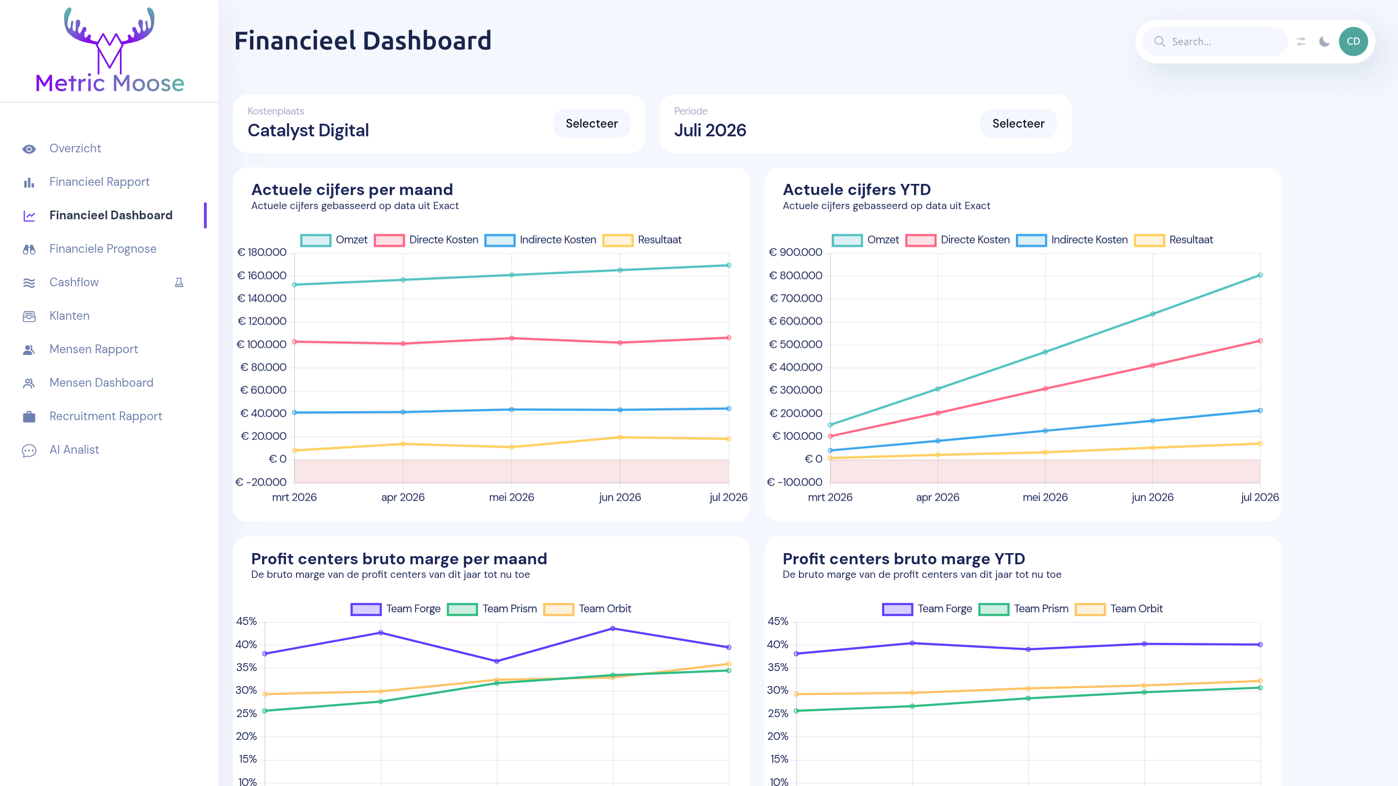Viewport: 1398px width, 786px height.
Task: Open the CD user avatar menu
Action: [x=1353, y=42]
